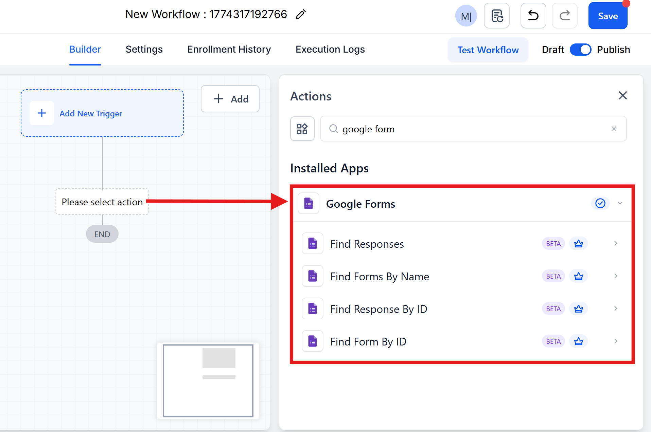Click Add New Trigger
651x432 pixels.
[x=102, y=113]
